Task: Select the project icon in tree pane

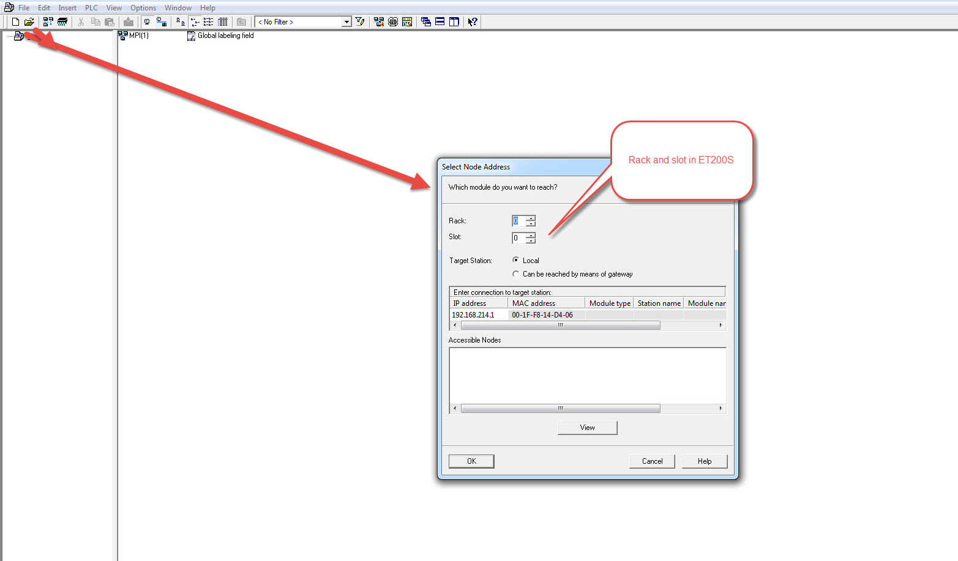Action: pos(19,36)
